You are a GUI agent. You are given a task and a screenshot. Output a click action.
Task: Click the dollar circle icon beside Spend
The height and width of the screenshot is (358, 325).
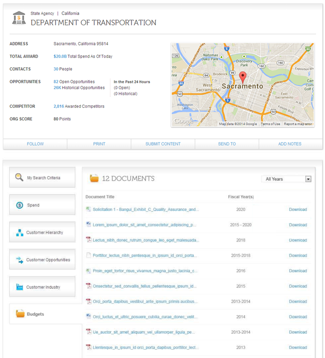click(20, 205)
